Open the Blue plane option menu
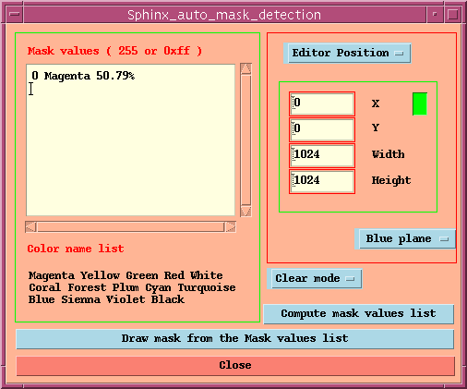 click(x=407, y=238)
